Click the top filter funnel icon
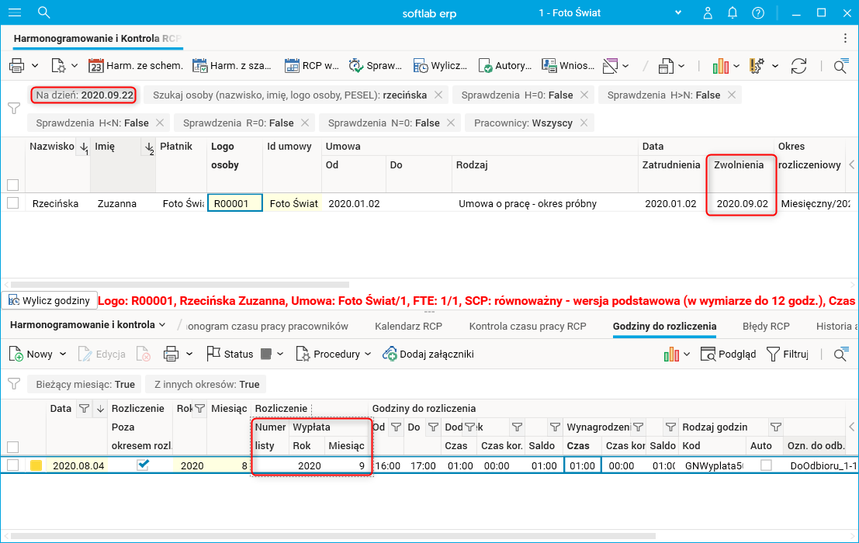This screenshot has width=859, height=543. point(14,109)
